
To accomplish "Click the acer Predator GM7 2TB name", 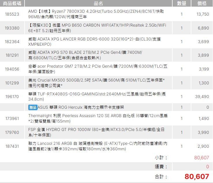I will tap(98, 69).
